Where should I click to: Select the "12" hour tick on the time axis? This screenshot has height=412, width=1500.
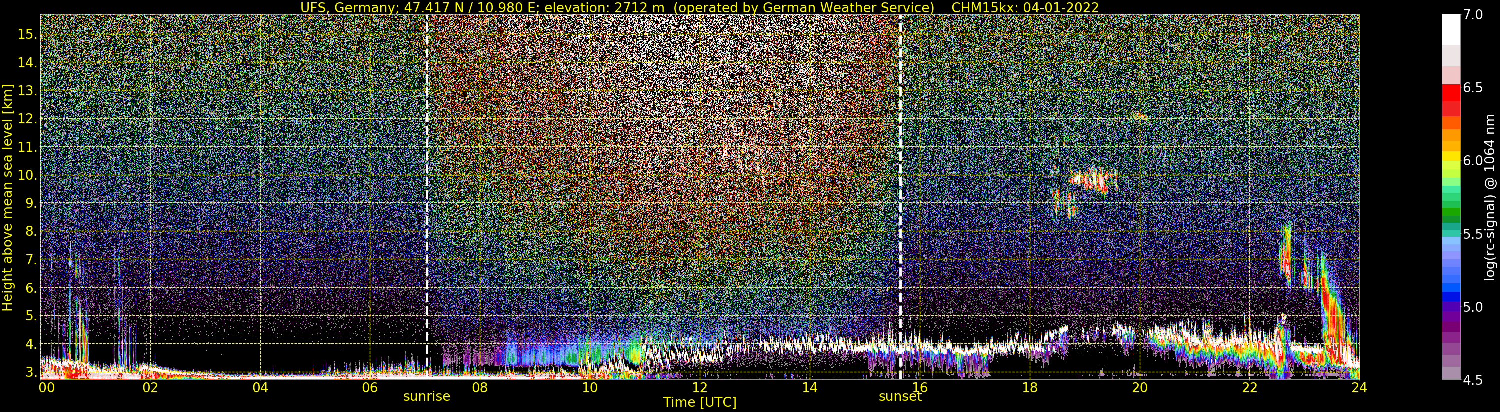pos(699,387)
